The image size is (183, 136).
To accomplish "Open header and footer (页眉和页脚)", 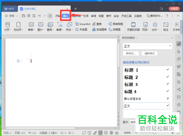I will click(x=133, y=26).
